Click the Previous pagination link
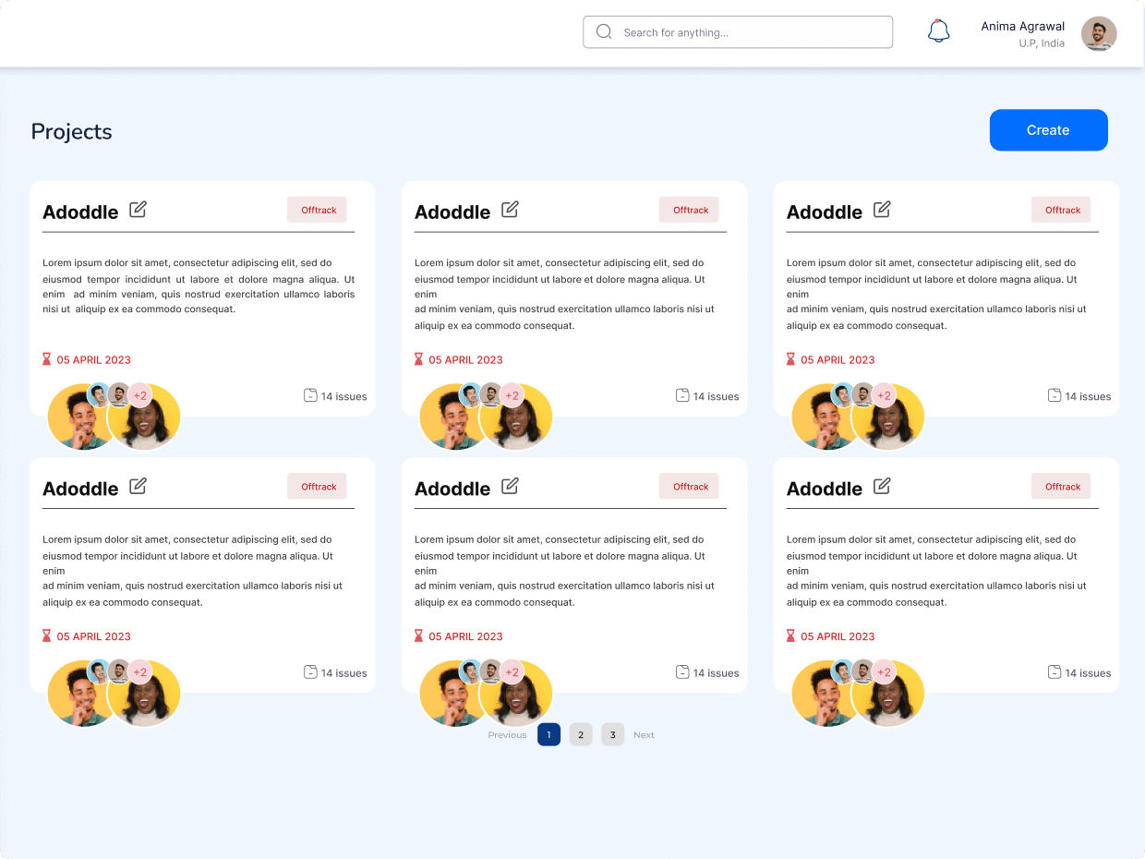Screen dimensions: 1145x859 [507, 735]
